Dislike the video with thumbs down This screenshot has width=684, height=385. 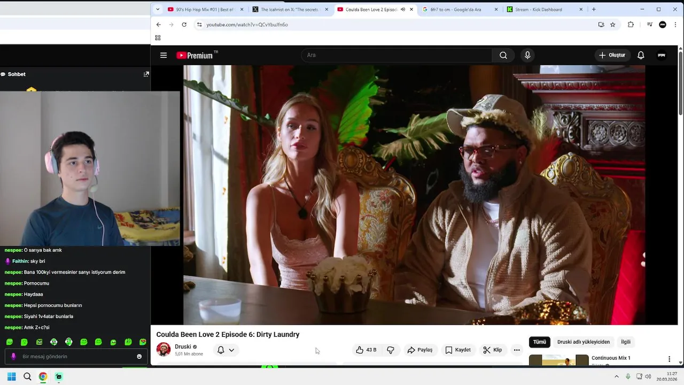(391, 350)
